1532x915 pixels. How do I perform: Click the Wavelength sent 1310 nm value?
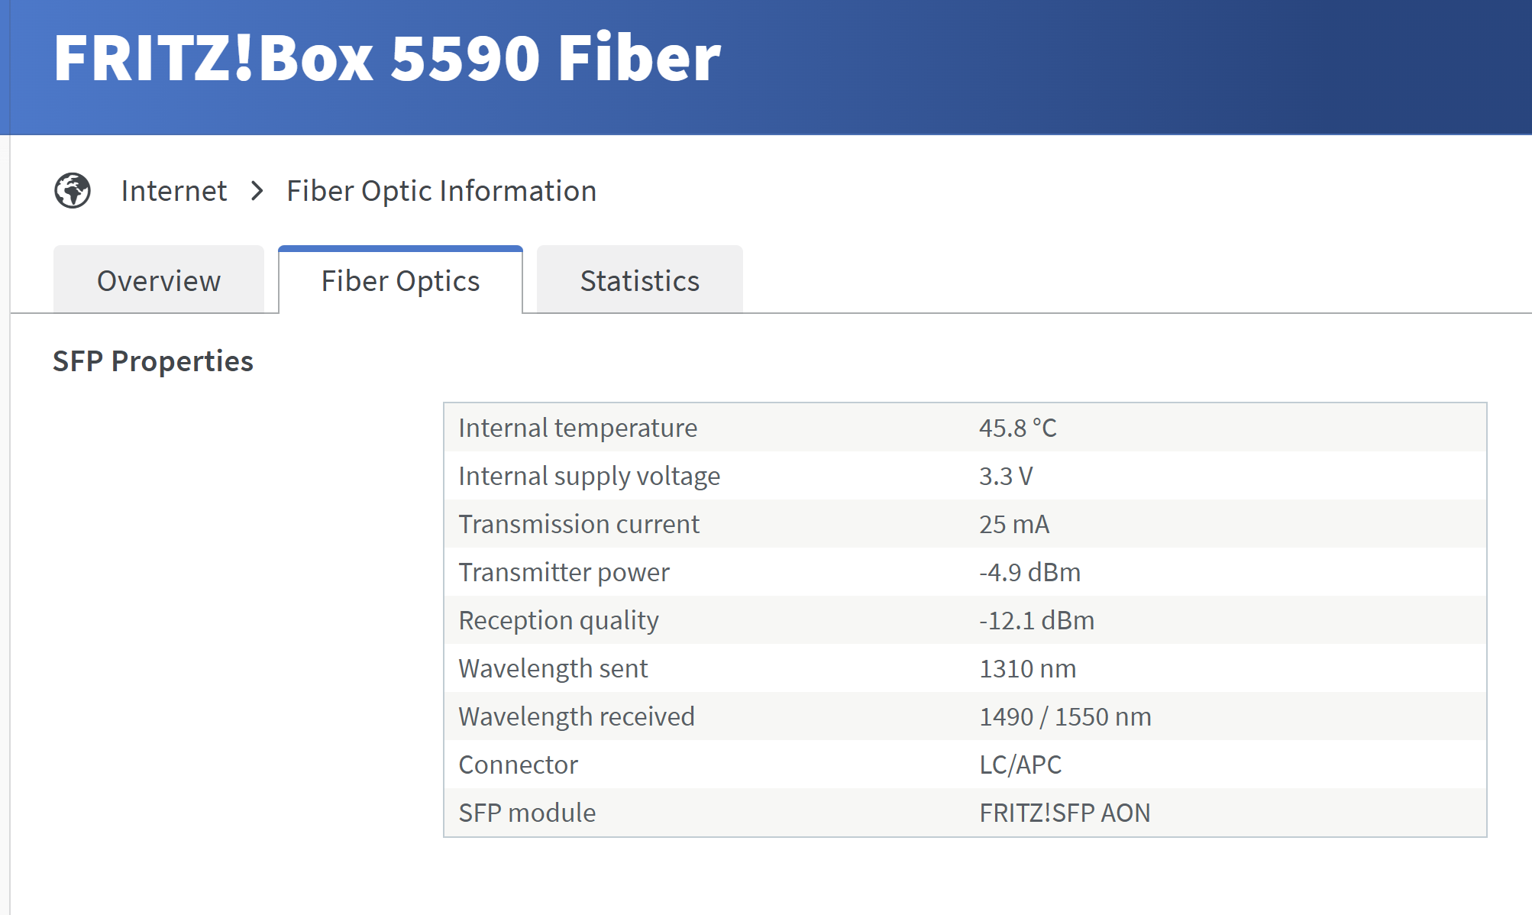click(x=1028, y=668)
